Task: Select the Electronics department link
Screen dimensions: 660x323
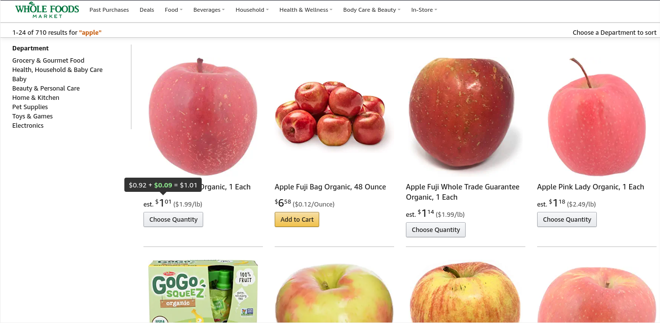Action: point(28,126)
